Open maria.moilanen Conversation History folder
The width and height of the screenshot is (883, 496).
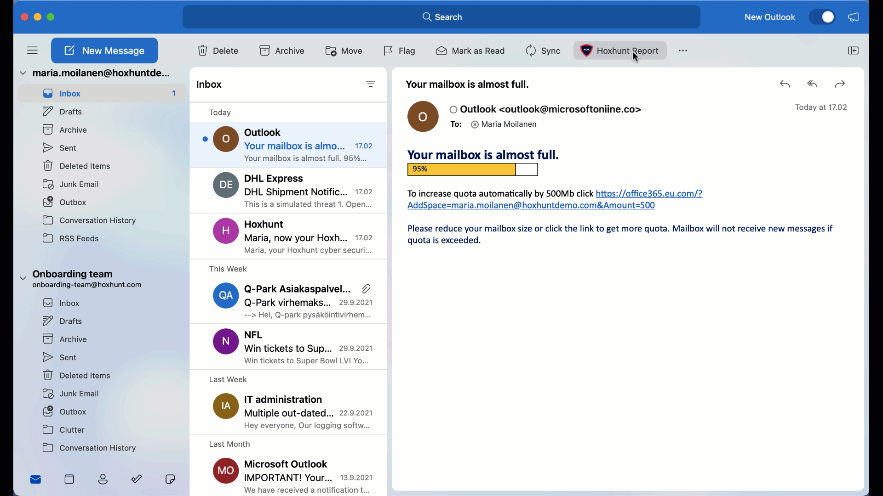tap(102, 220)
